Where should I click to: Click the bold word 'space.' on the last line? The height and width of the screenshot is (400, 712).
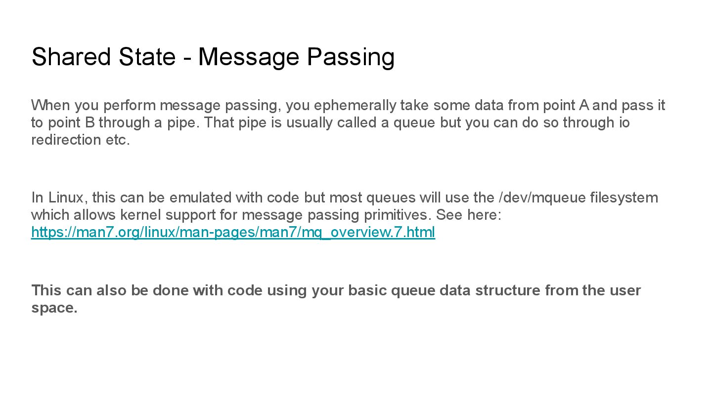[x=54, y=308]
